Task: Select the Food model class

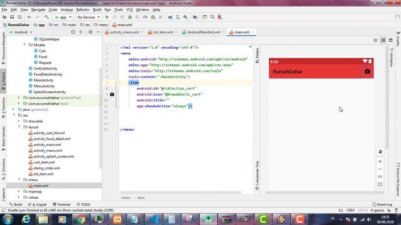Action: [43, 57]
